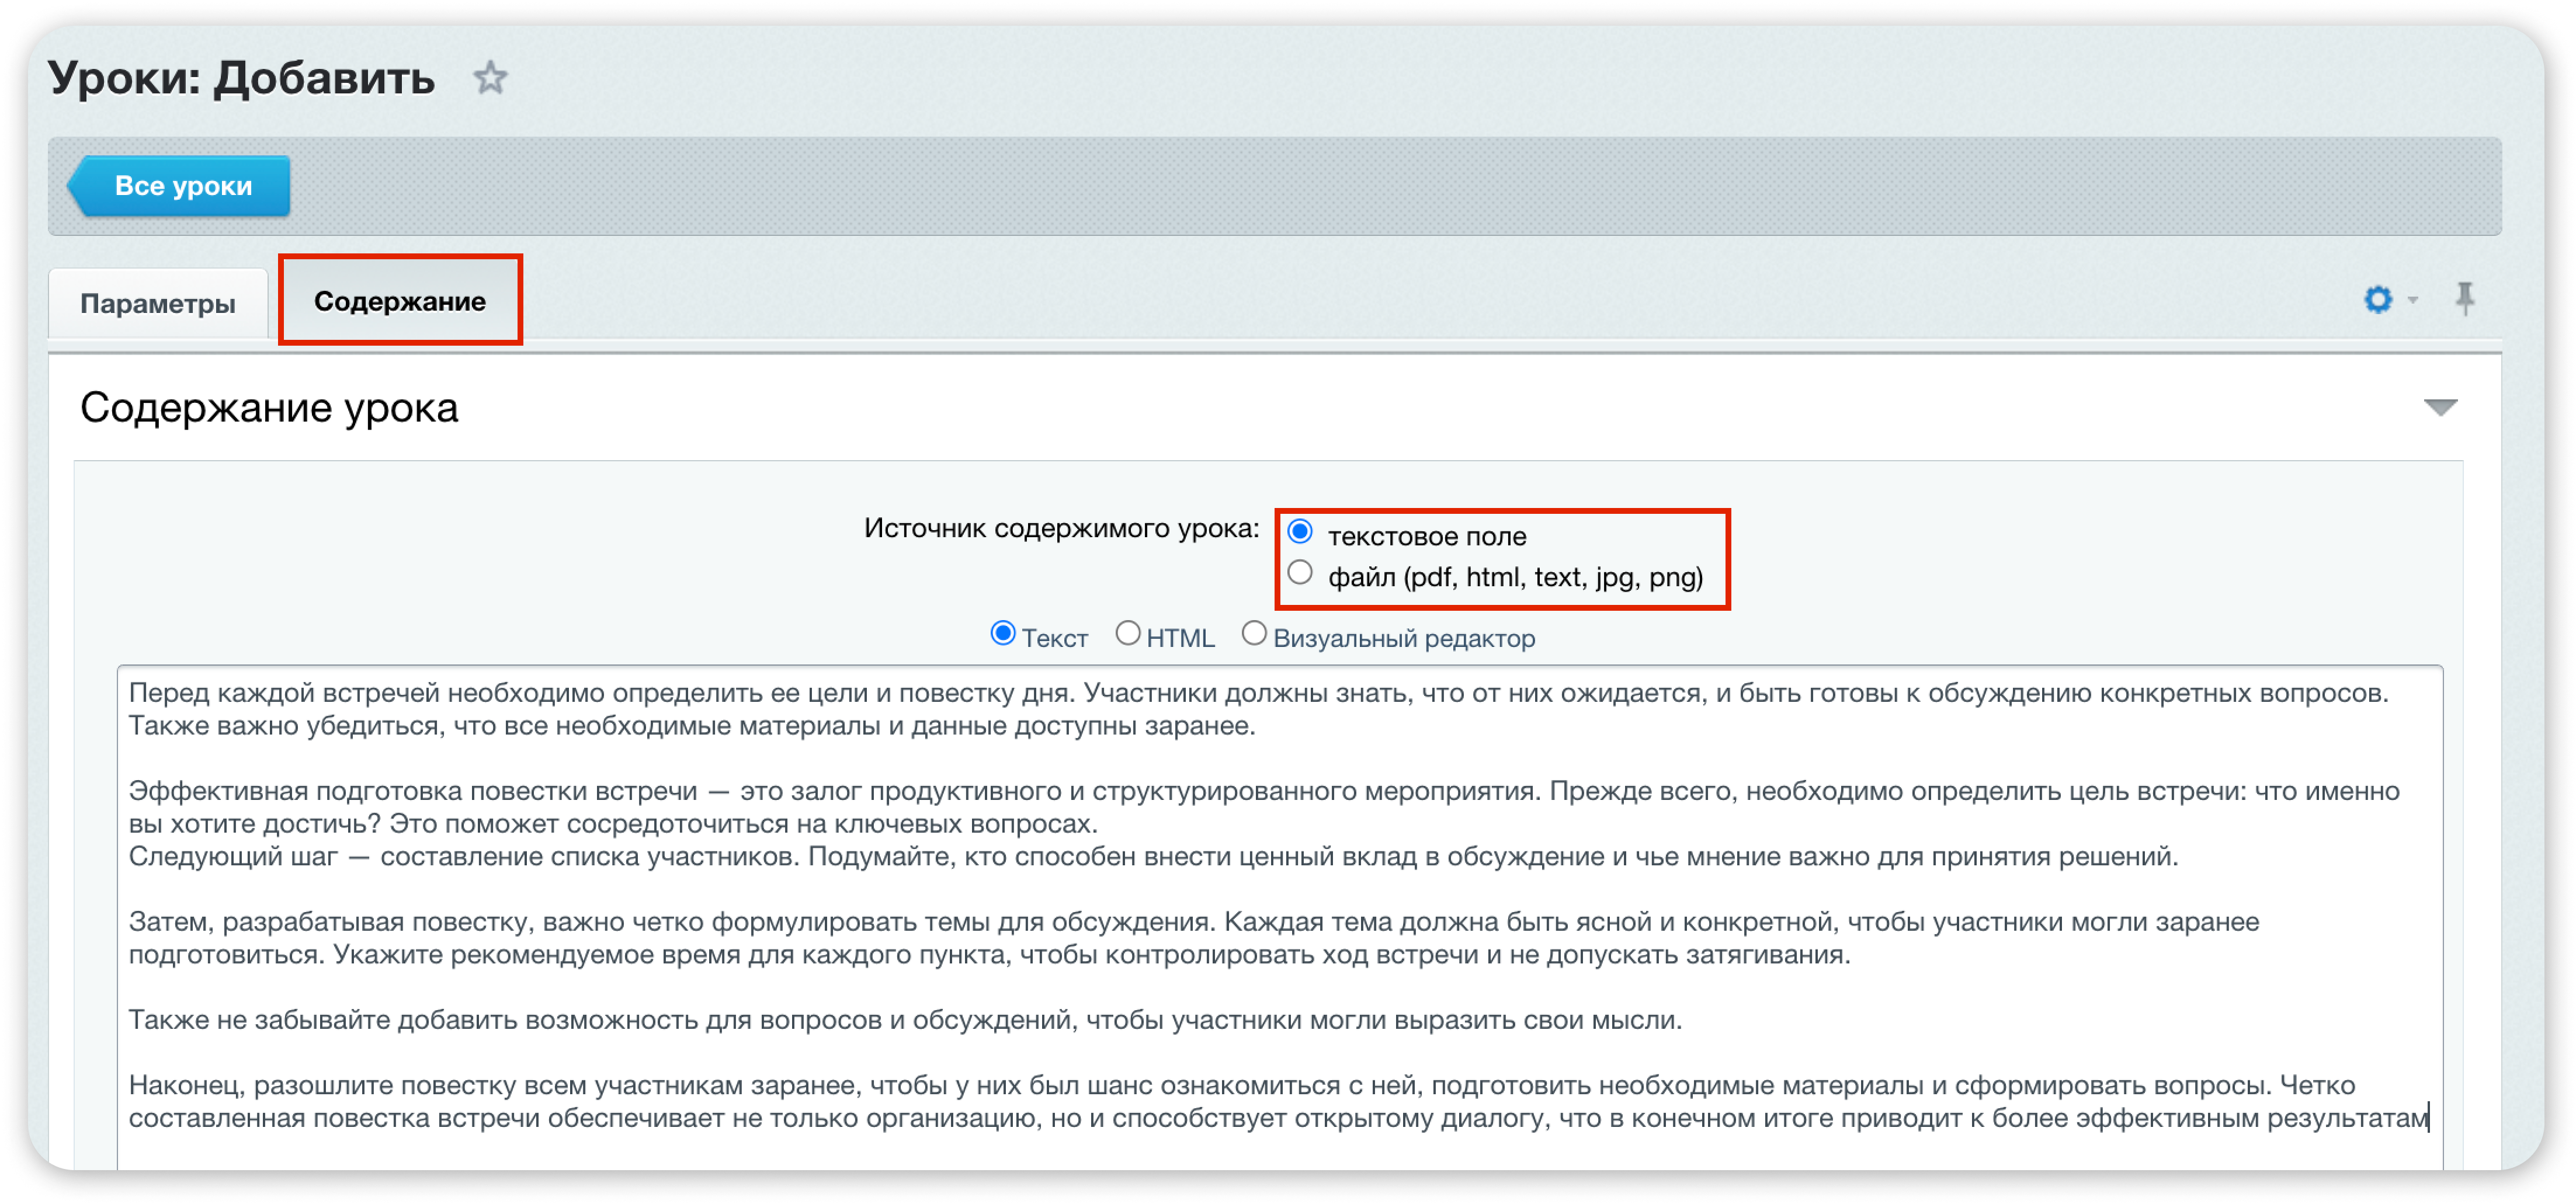Select the Текст editor mode
2576x1204 pixels.
(1003, 634)
